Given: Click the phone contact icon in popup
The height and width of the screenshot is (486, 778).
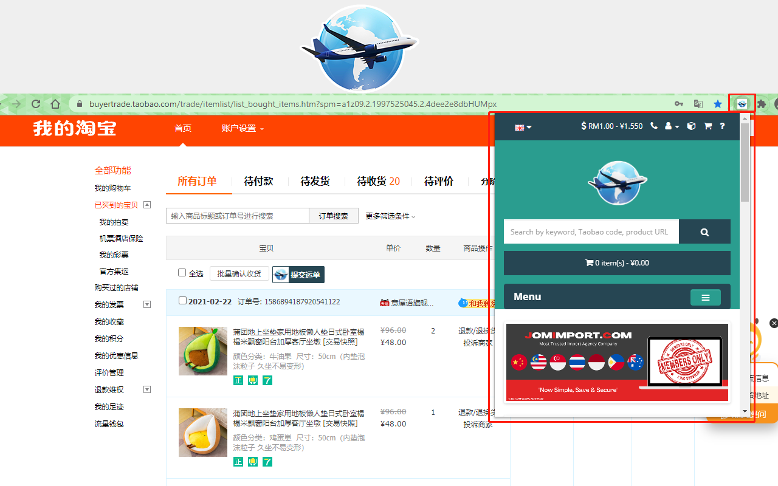Looking at the screenshot, I should click(x=654, y=126).
